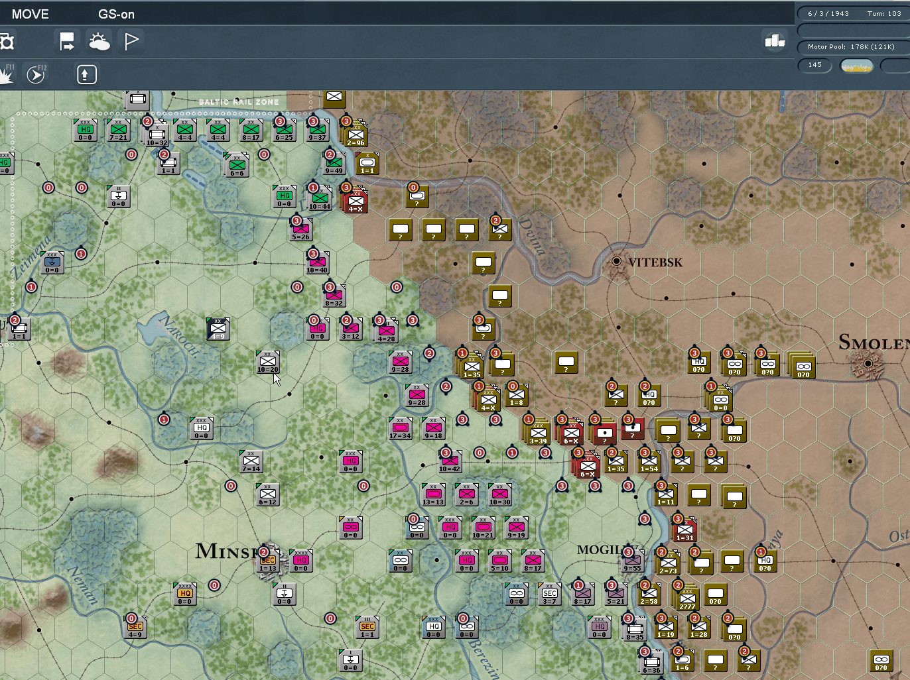The height and width of the screenshot is (680, 910).
Task: Select the Soviet stack labeled 3=39
Action: [x=538, y=432]
